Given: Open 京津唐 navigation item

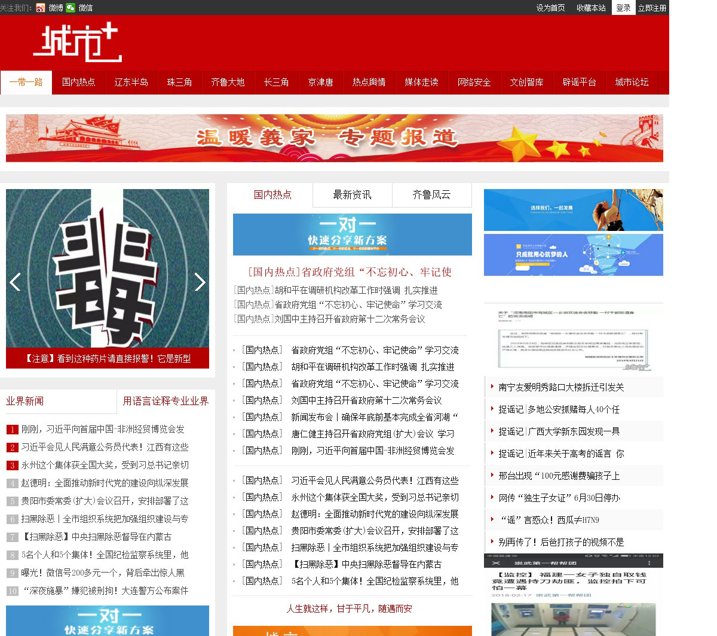Looking at the screenshot, I should (x=321, y=83).
